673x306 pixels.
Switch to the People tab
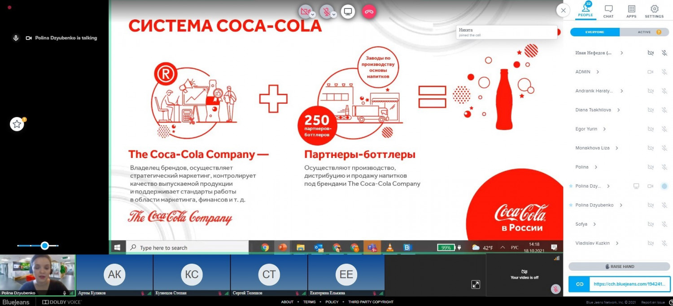(x=585, y=10)
